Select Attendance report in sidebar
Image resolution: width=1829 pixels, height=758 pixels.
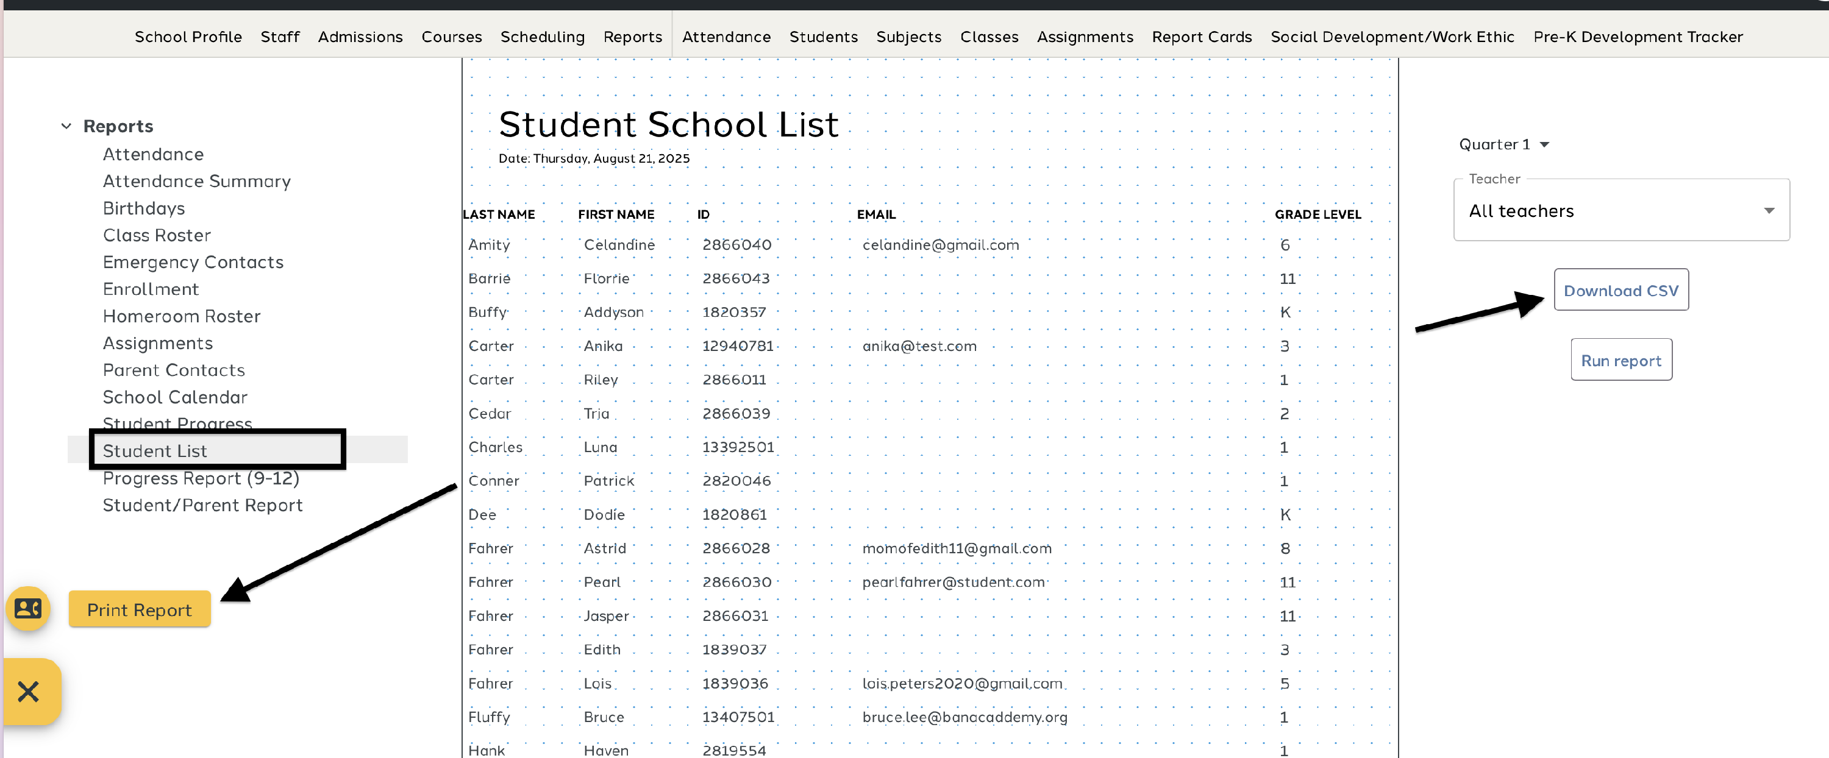tap(154, 154)
